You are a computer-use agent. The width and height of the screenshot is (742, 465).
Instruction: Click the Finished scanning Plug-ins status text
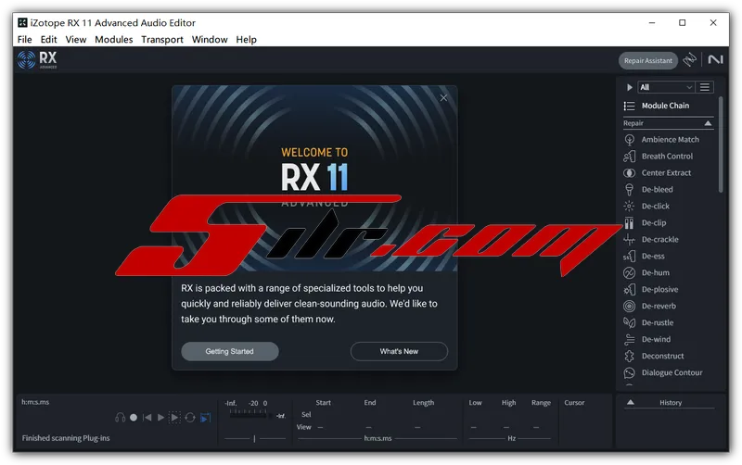pyautogui.click(x=66, y=438)
